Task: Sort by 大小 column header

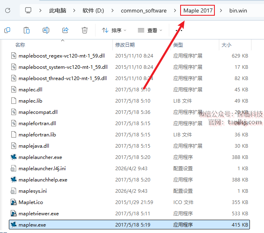Action: 227,45
